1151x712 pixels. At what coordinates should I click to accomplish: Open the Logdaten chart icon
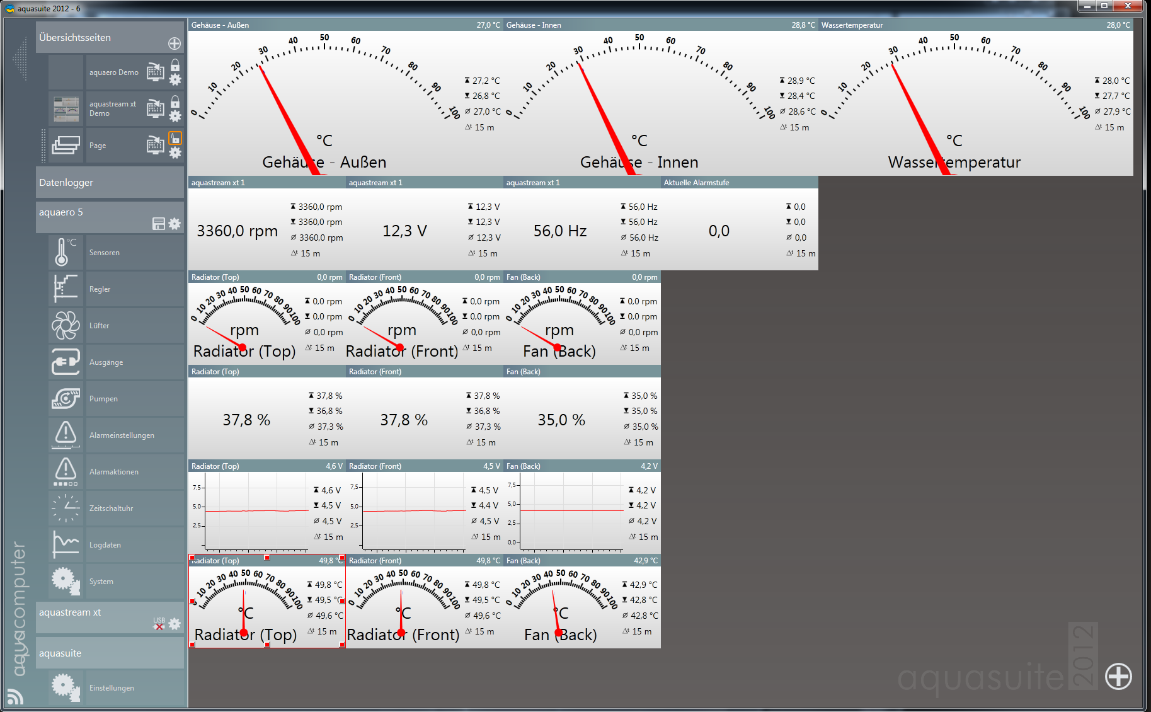(66, 544)
